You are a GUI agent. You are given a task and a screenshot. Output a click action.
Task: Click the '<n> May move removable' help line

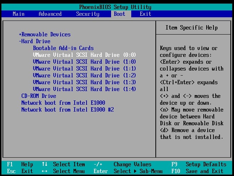[191, 110]
